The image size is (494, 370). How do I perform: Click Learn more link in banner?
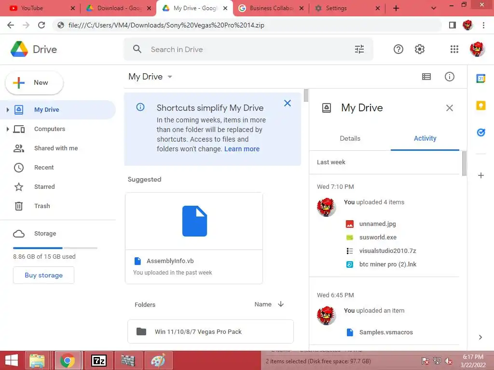click(x=242, y=149)
